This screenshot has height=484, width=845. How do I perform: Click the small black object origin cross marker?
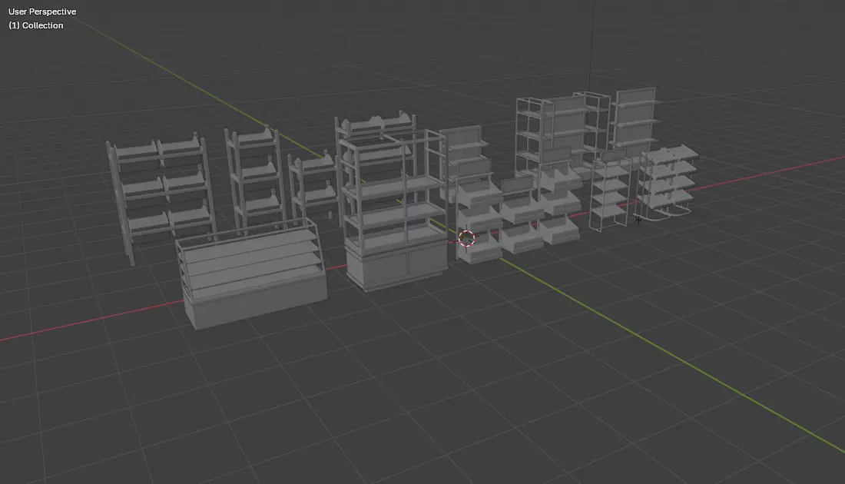tap(638, 220)
